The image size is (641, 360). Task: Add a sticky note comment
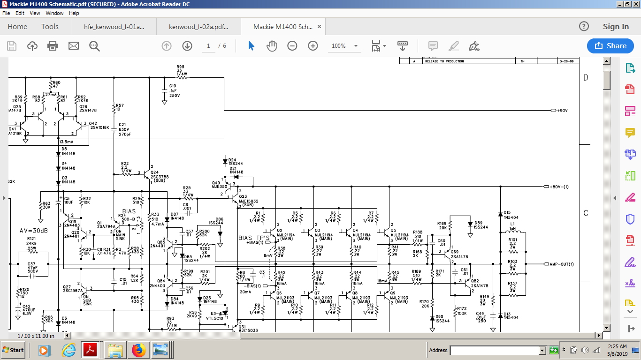pos(433,46)
